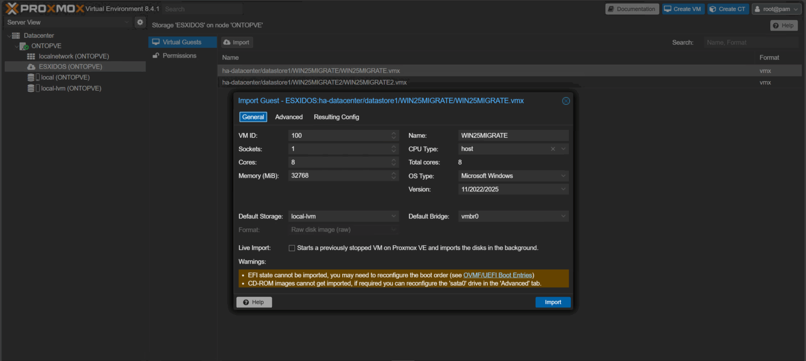Clear the CPU Type host value

click(x=553, y=149)
